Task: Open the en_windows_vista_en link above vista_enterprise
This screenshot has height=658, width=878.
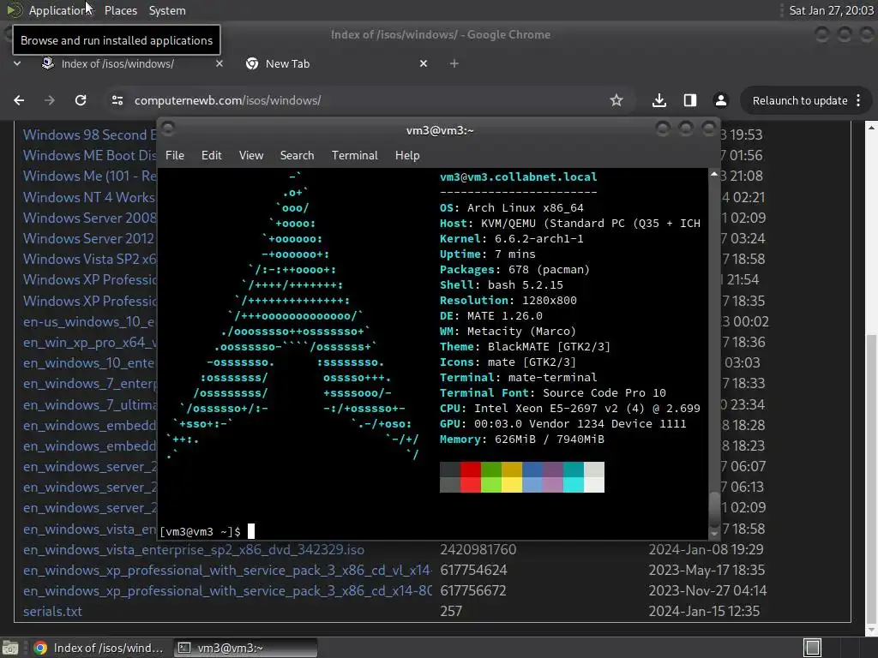Action: tap(89, 529)
